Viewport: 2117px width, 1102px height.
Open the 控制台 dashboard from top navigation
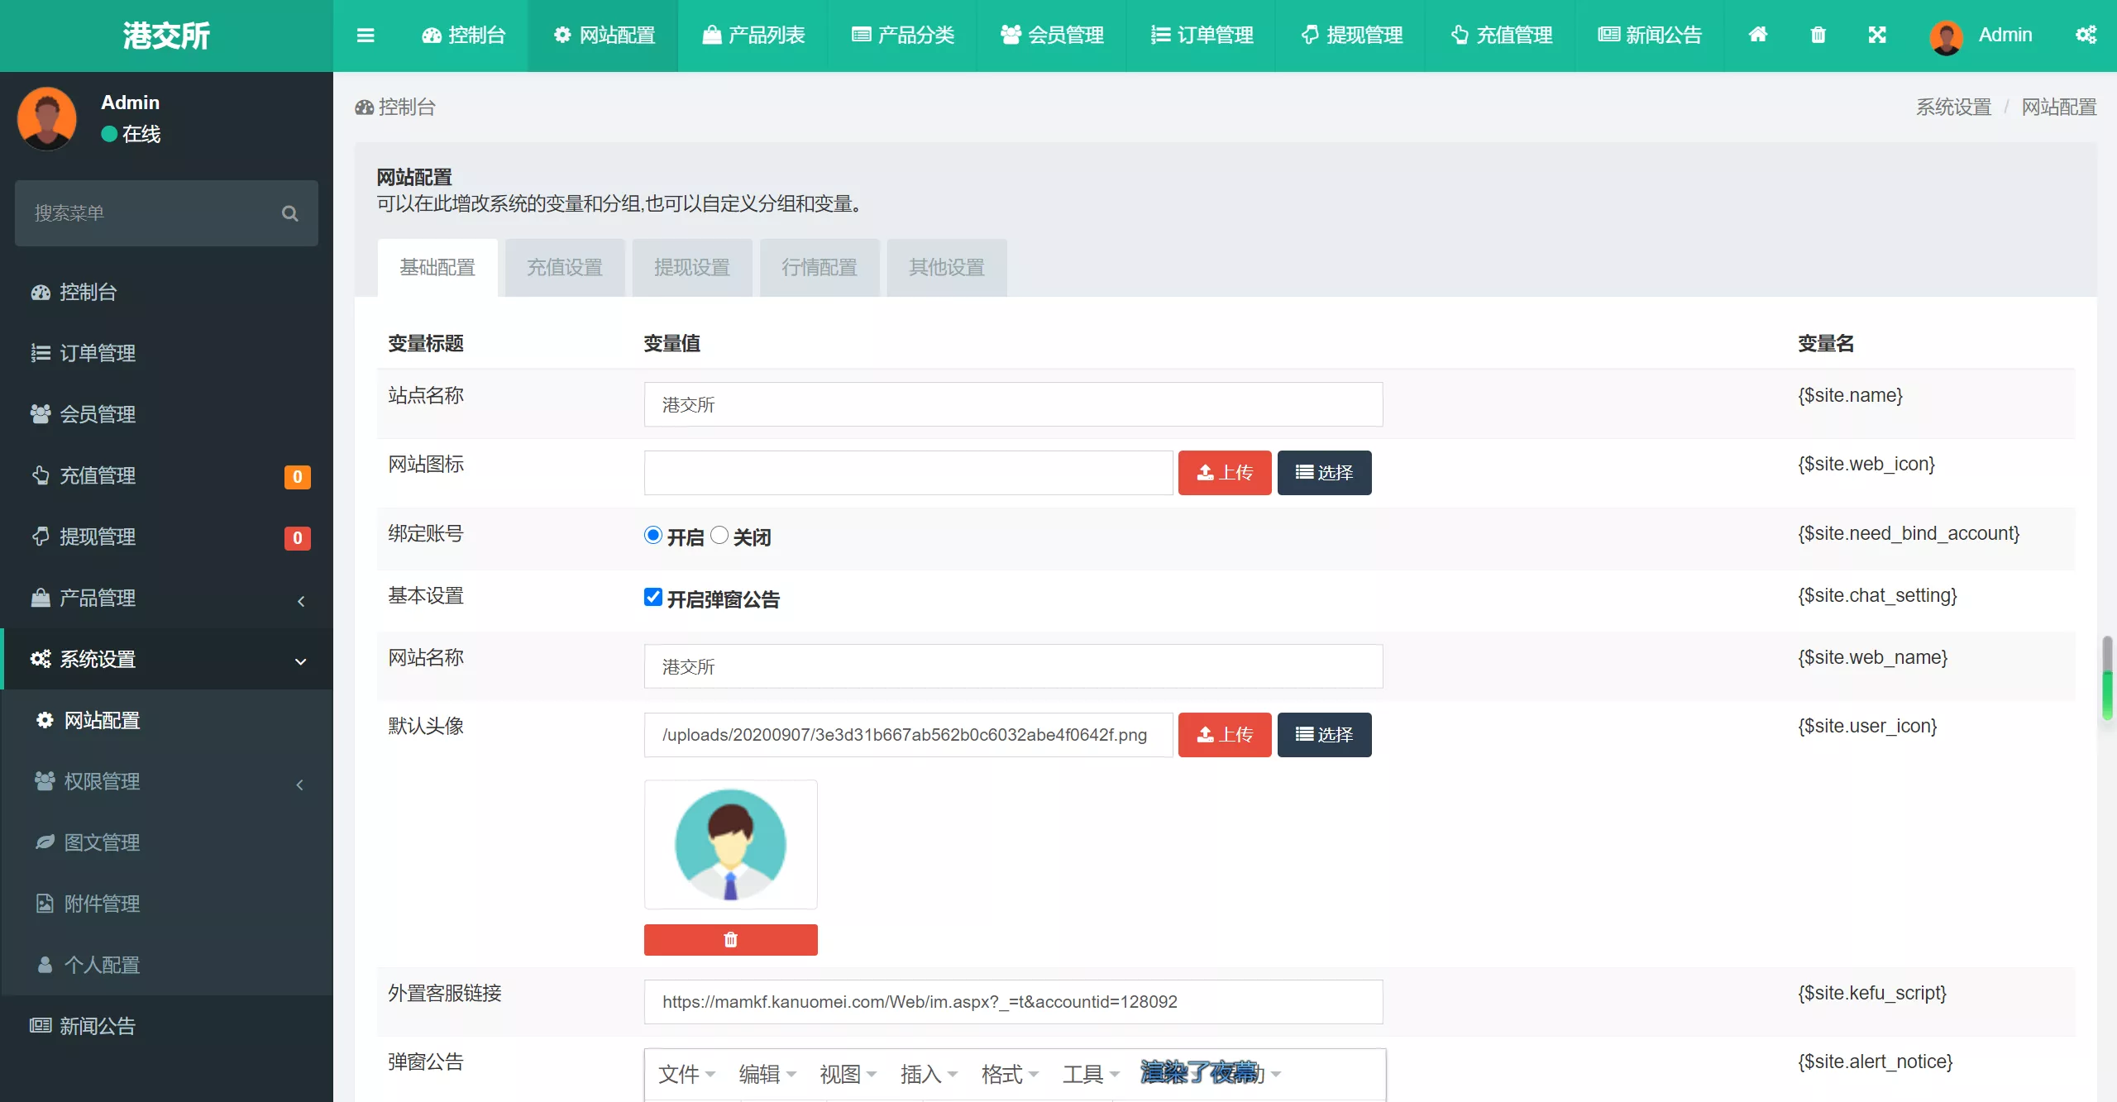pyautogui.click(x=463, y=36)
